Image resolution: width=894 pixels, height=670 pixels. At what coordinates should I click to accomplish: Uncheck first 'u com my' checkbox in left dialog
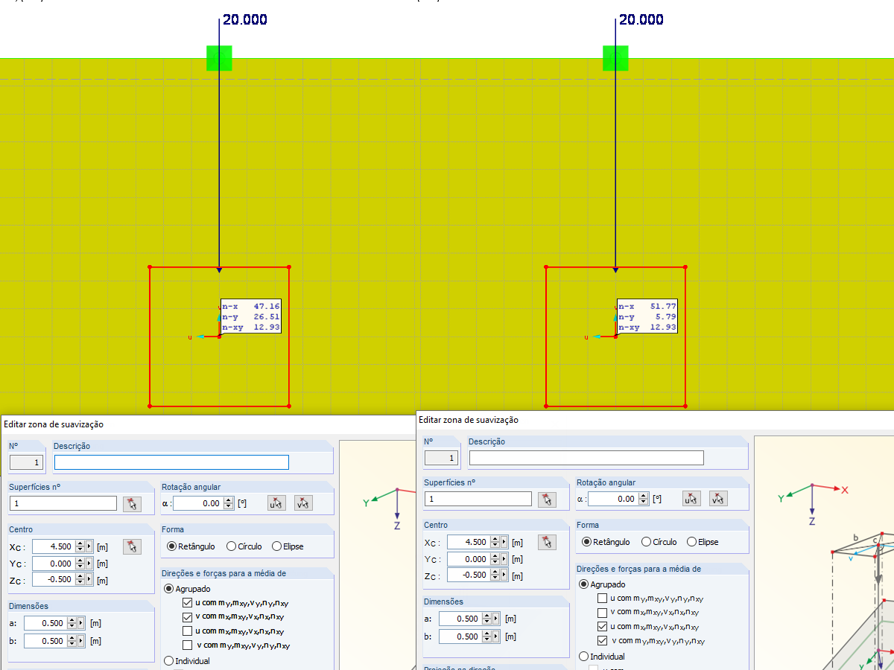[x=188, y=602]
